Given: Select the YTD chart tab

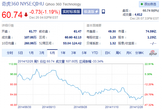Looking at the screenshot, I should pyautogui.click(x=95, y=53).
